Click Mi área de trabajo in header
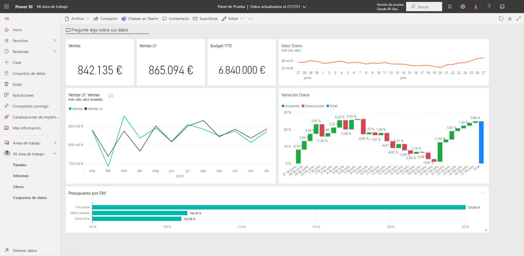This screenshot has height=256, width=524. point(52,6)
